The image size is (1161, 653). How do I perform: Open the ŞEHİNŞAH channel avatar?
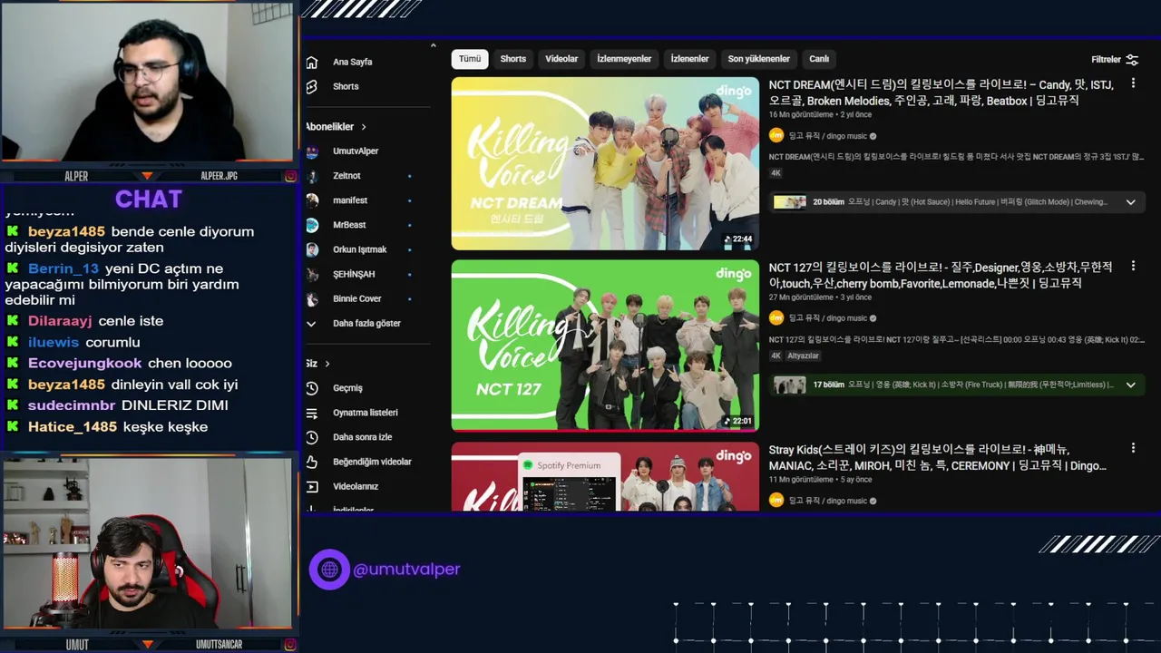pyautogui.click(x=312, y=274)
